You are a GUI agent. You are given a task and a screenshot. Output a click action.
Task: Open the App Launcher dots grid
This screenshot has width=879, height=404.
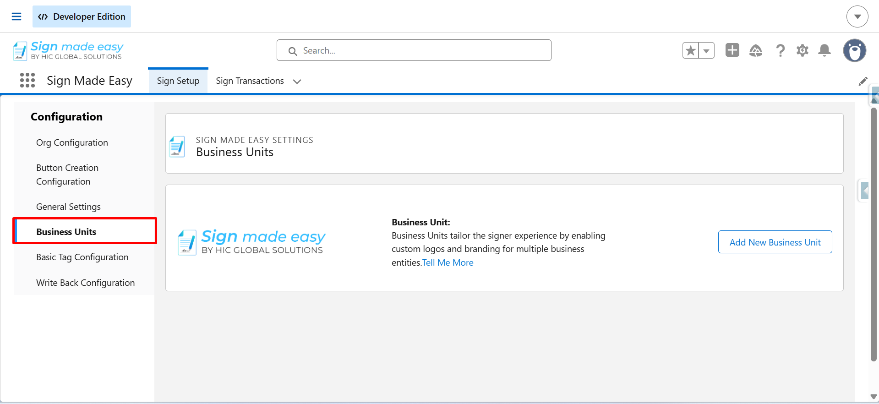pos(27,80)
